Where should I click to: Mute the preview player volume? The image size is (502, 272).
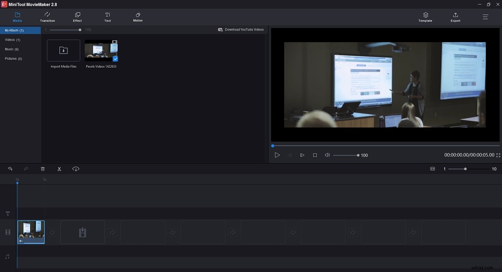pos(327,155)
